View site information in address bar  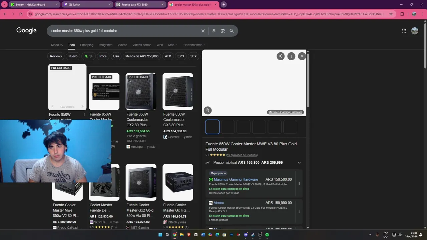click(30, 14)
